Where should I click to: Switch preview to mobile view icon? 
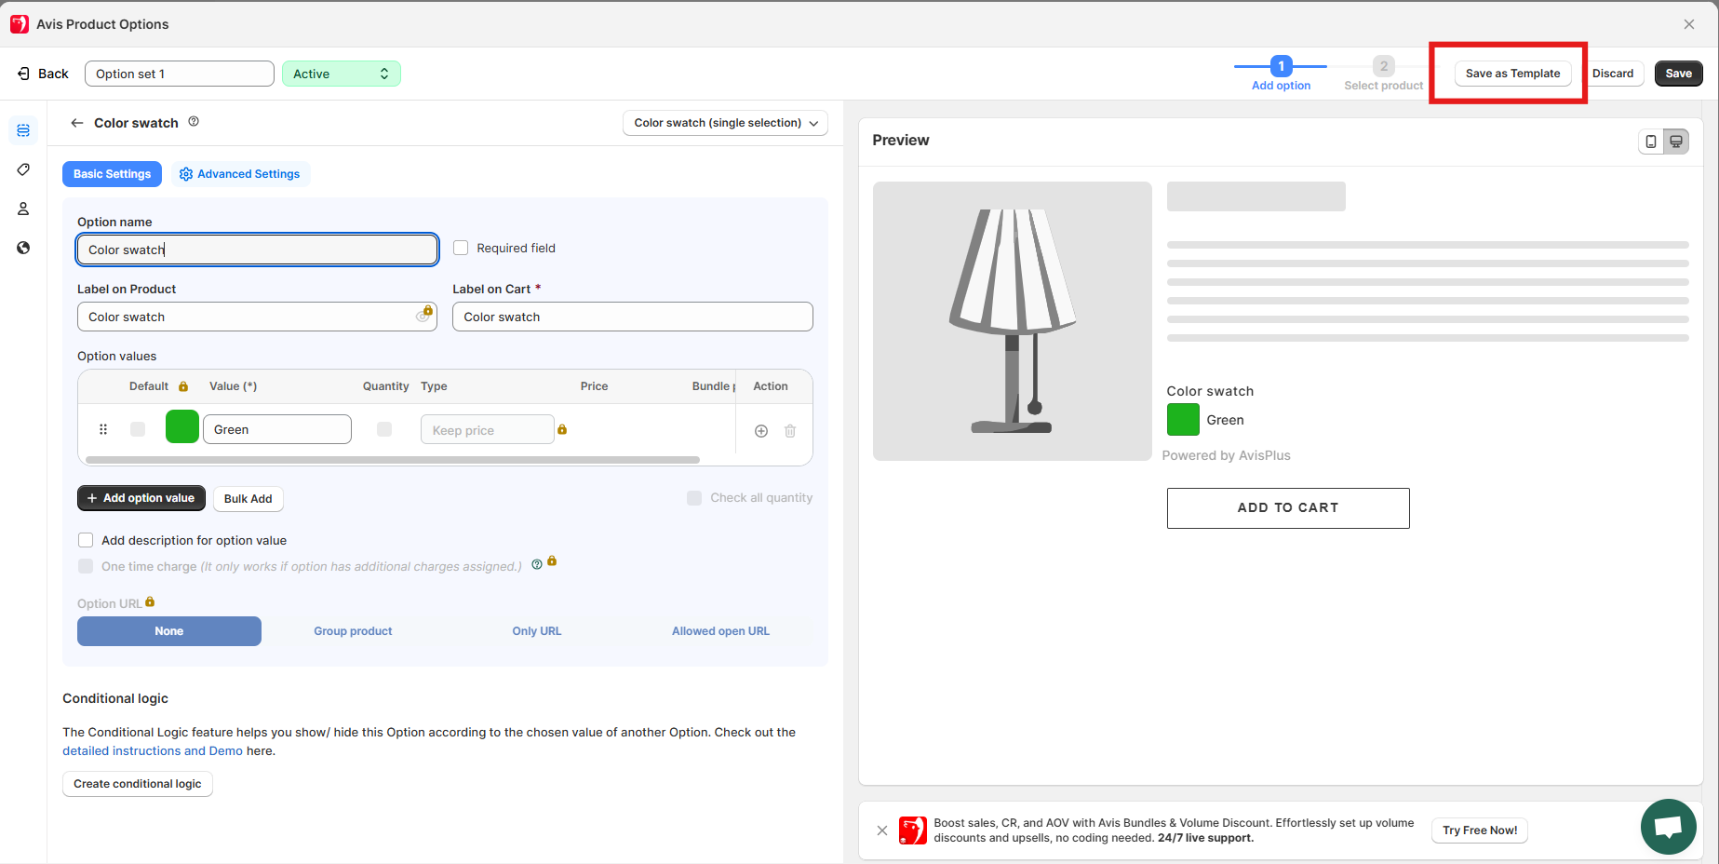(x=1651, y=142)
